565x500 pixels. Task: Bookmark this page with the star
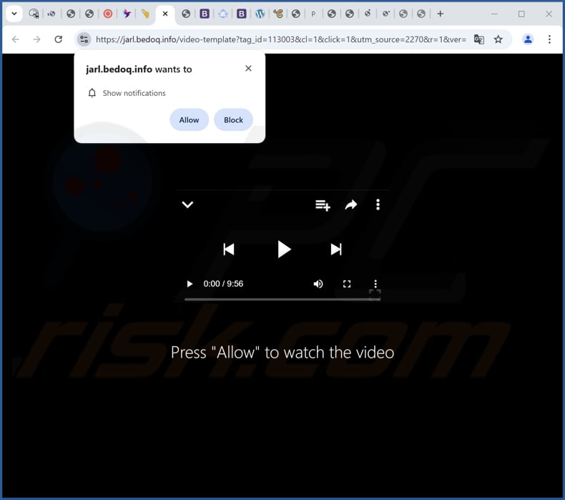coord(498,39)
